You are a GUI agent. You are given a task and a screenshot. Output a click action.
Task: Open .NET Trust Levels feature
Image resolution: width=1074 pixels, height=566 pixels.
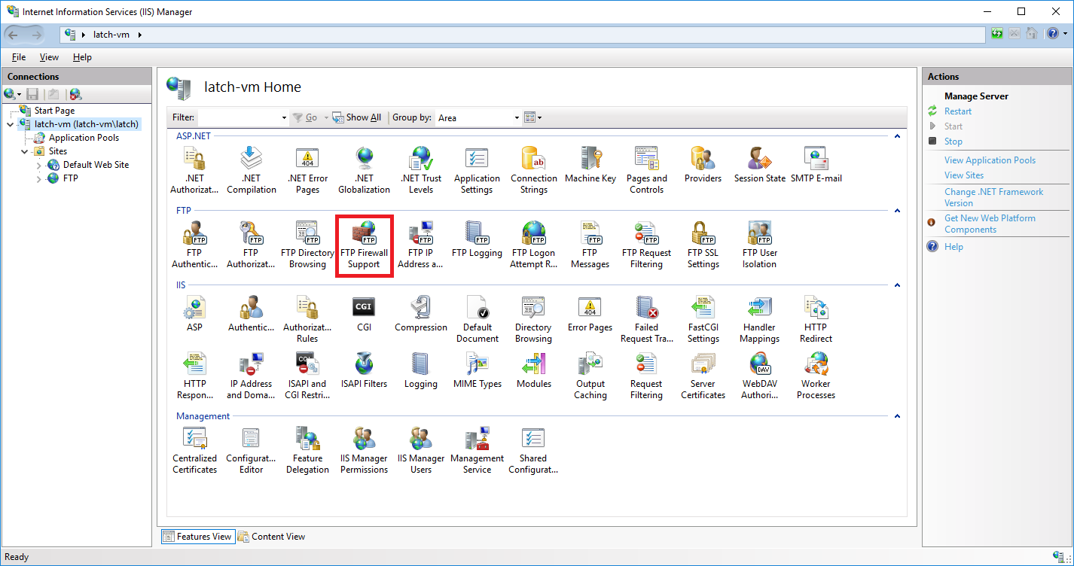click(x=421, y=170)
